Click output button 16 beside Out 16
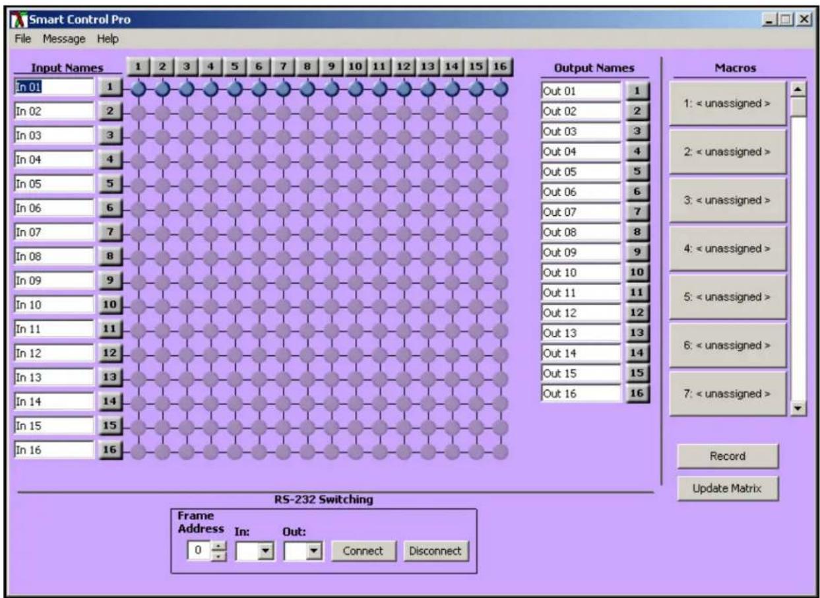This screenshot has width=820, height=598. click(x=637, y=393)
